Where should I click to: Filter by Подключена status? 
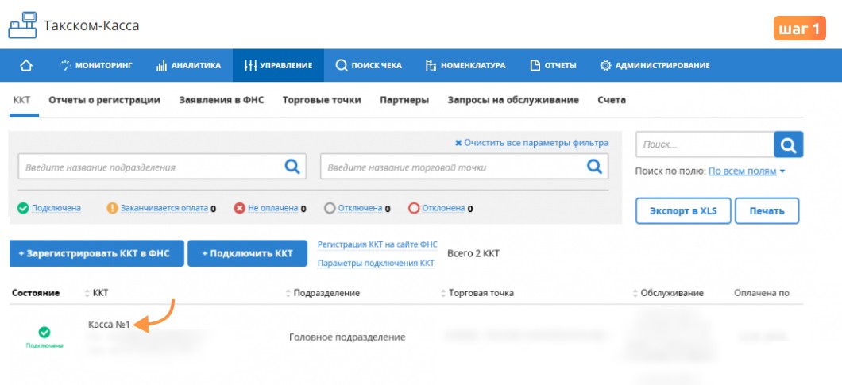pos(56,208)
